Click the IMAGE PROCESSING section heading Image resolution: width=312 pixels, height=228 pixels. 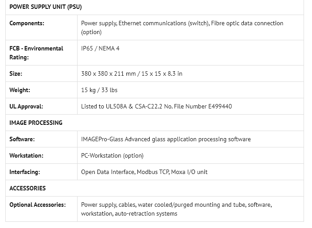pos(36,123)
